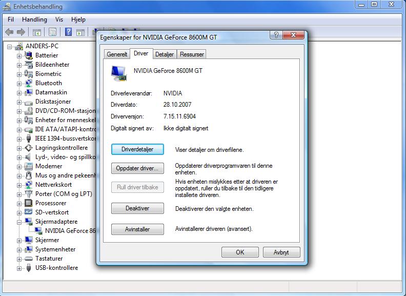The height and width of the screenshot is (296, 406).
Task: Switch to the Detaljer tab
Action: click(x=165, y=54)
